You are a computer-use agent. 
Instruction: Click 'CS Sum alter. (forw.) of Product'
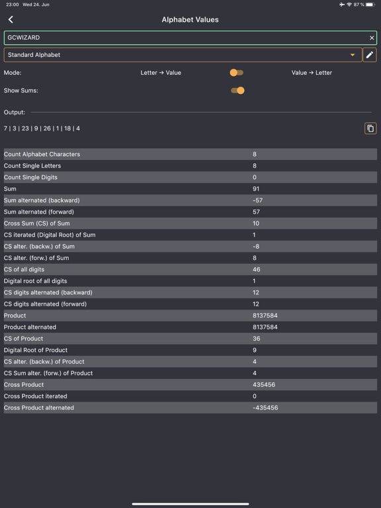coord(48,373)
